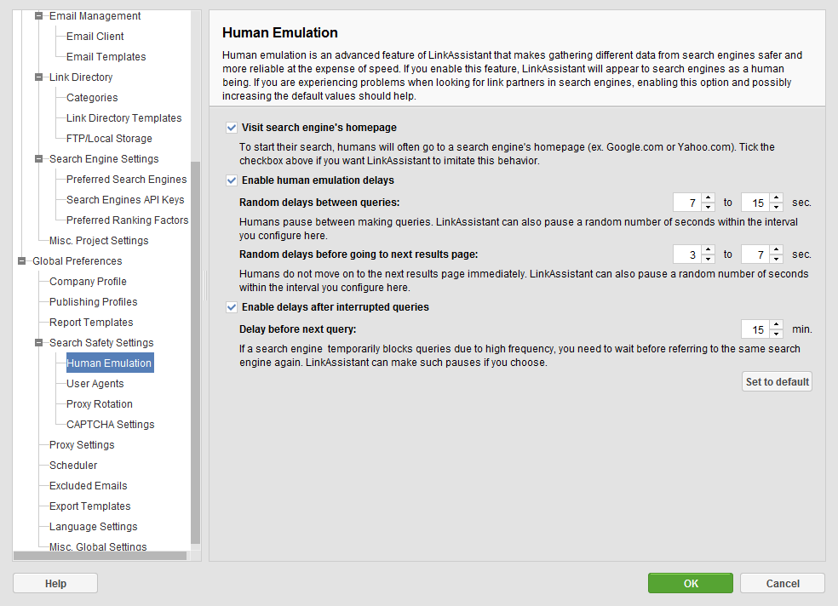The image size is (838, 606).
Task: Decrease minimum next results page delay
Action: (x=709, y=259)
